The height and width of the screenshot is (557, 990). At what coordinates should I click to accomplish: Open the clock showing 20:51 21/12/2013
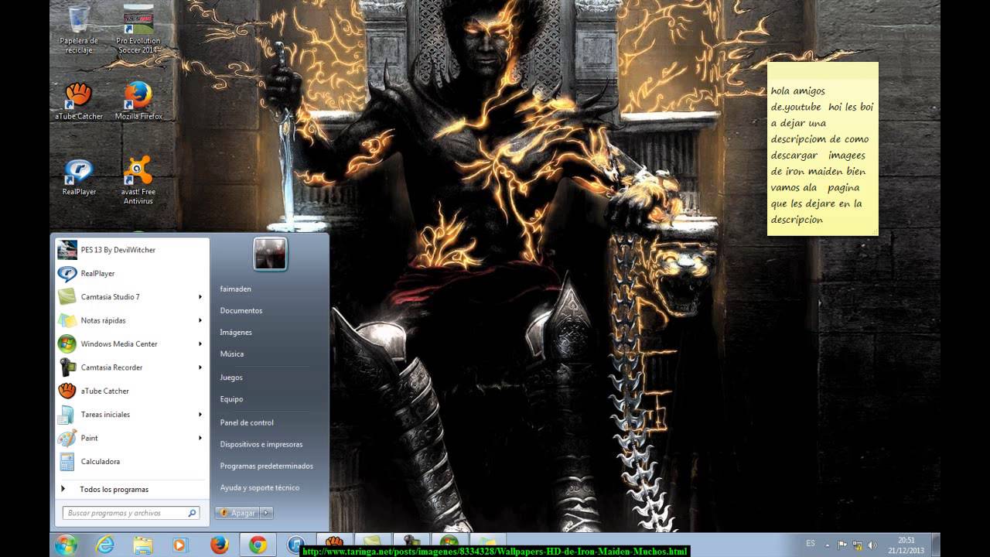pyautogui.click(x=906, y=545)
